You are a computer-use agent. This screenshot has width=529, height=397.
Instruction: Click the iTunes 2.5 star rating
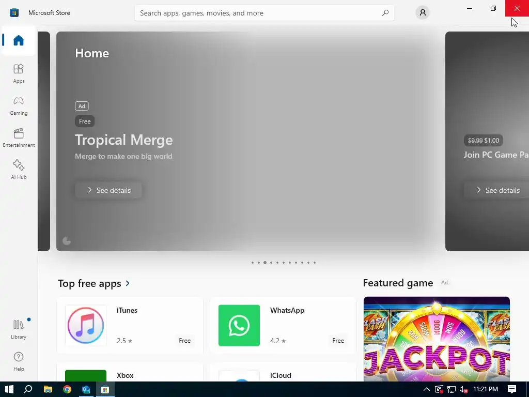(x=125, y=341)
